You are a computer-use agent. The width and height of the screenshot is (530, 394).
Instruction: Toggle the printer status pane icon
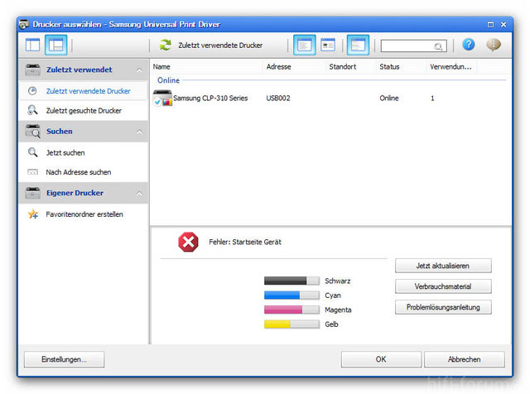[358, 45]
